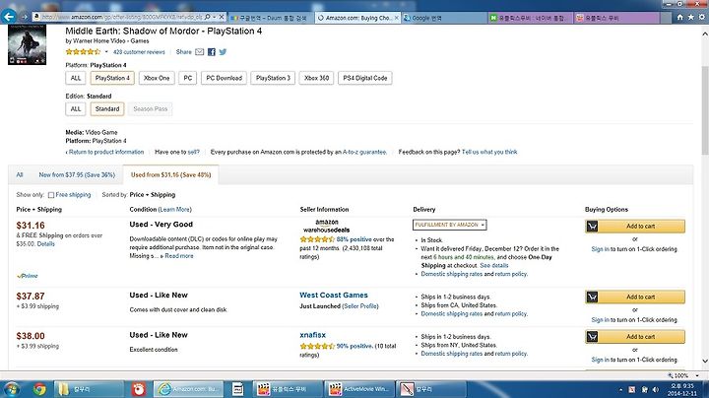Screen dimensions: 709x398
Task: Click the scrollbar up arrow
Action: 704,33
